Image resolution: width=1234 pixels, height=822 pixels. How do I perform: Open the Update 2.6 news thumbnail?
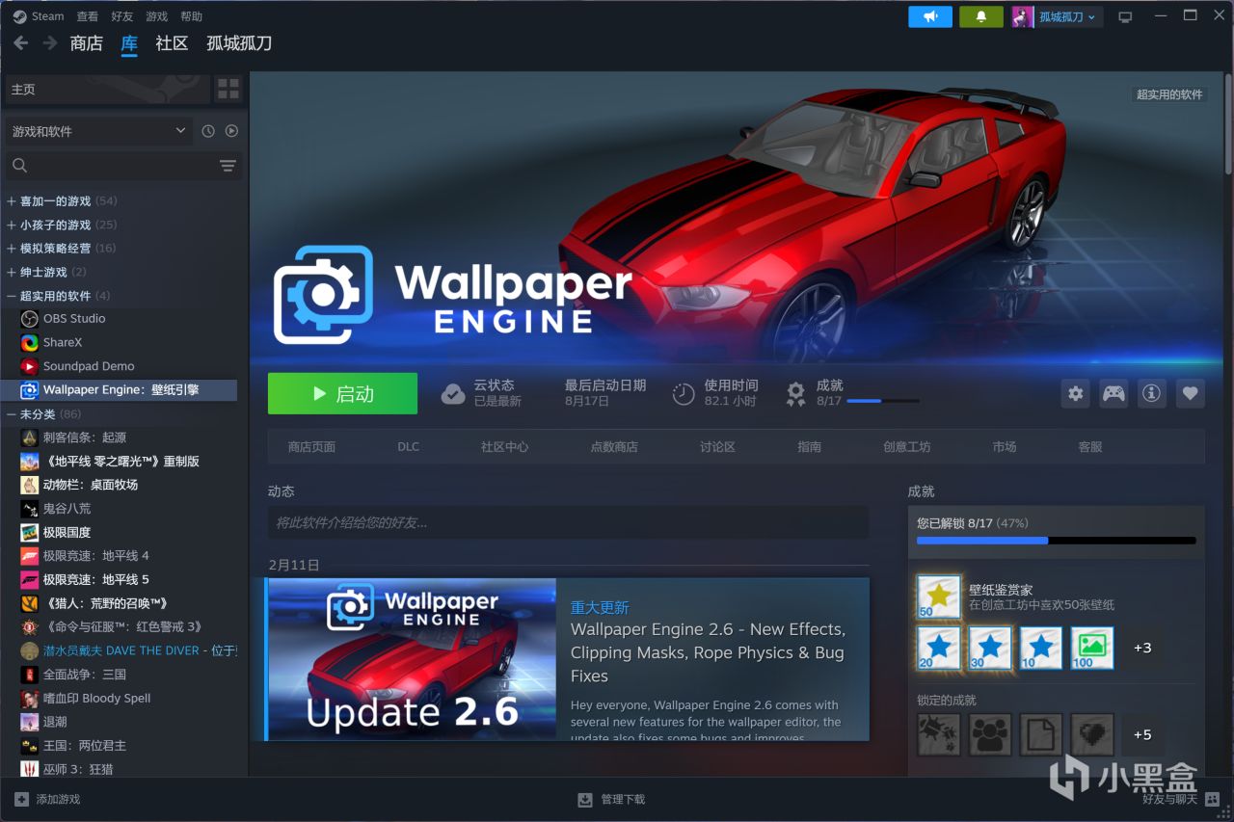412,659
